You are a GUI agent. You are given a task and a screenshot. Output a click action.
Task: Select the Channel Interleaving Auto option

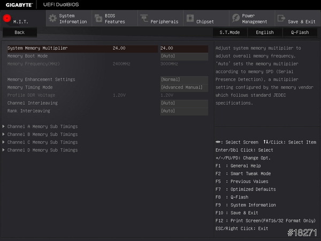coord(184,103)
